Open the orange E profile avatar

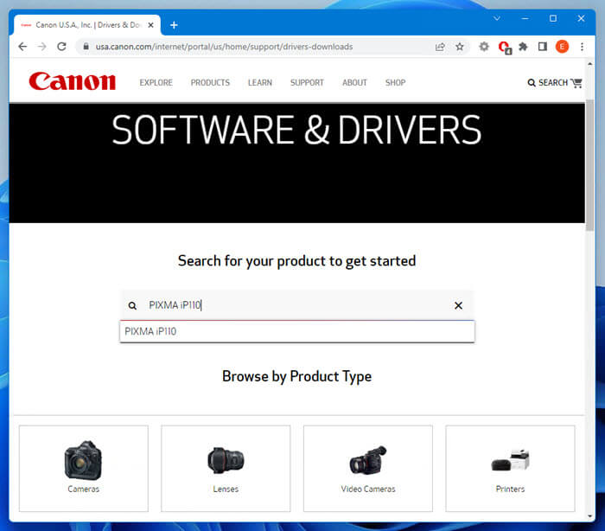click(562, 47)
